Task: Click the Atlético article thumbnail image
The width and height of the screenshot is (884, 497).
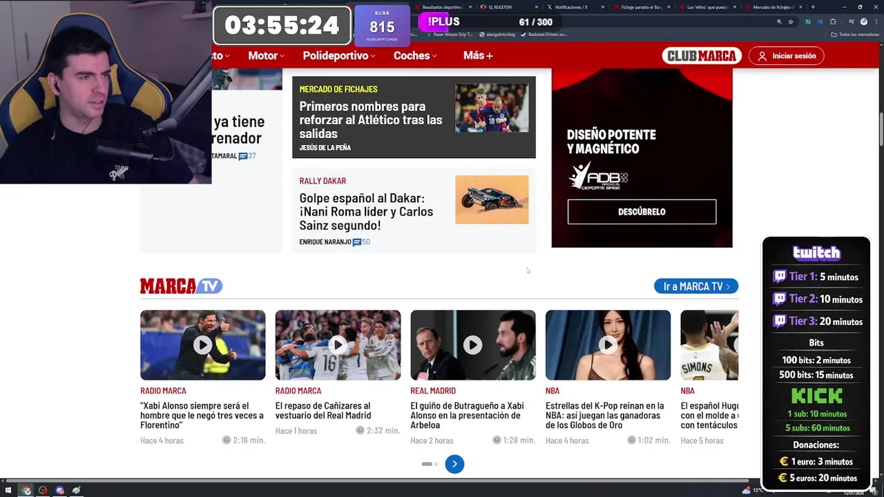Action: tap(492, 108)
